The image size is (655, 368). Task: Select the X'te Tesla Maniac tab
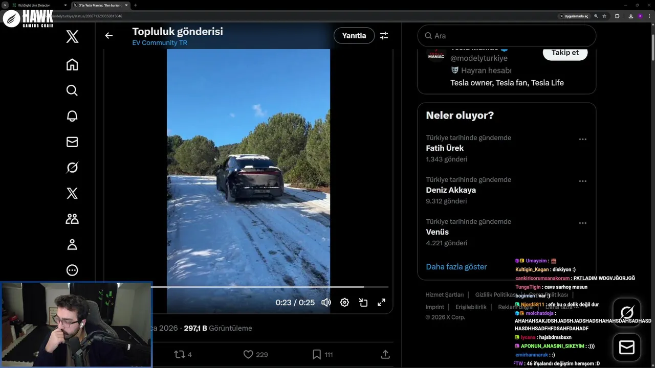100,5
